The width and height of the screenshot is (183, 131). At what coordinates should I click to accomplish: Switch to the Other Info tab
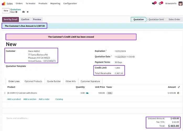point(71,81)
